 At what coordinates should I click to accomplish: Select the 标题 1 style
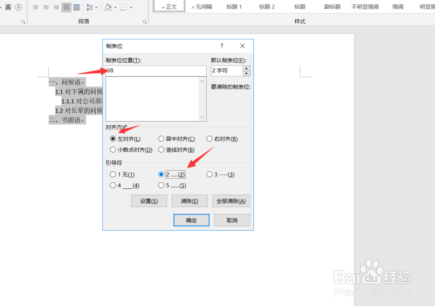click(x=234, y=7)
